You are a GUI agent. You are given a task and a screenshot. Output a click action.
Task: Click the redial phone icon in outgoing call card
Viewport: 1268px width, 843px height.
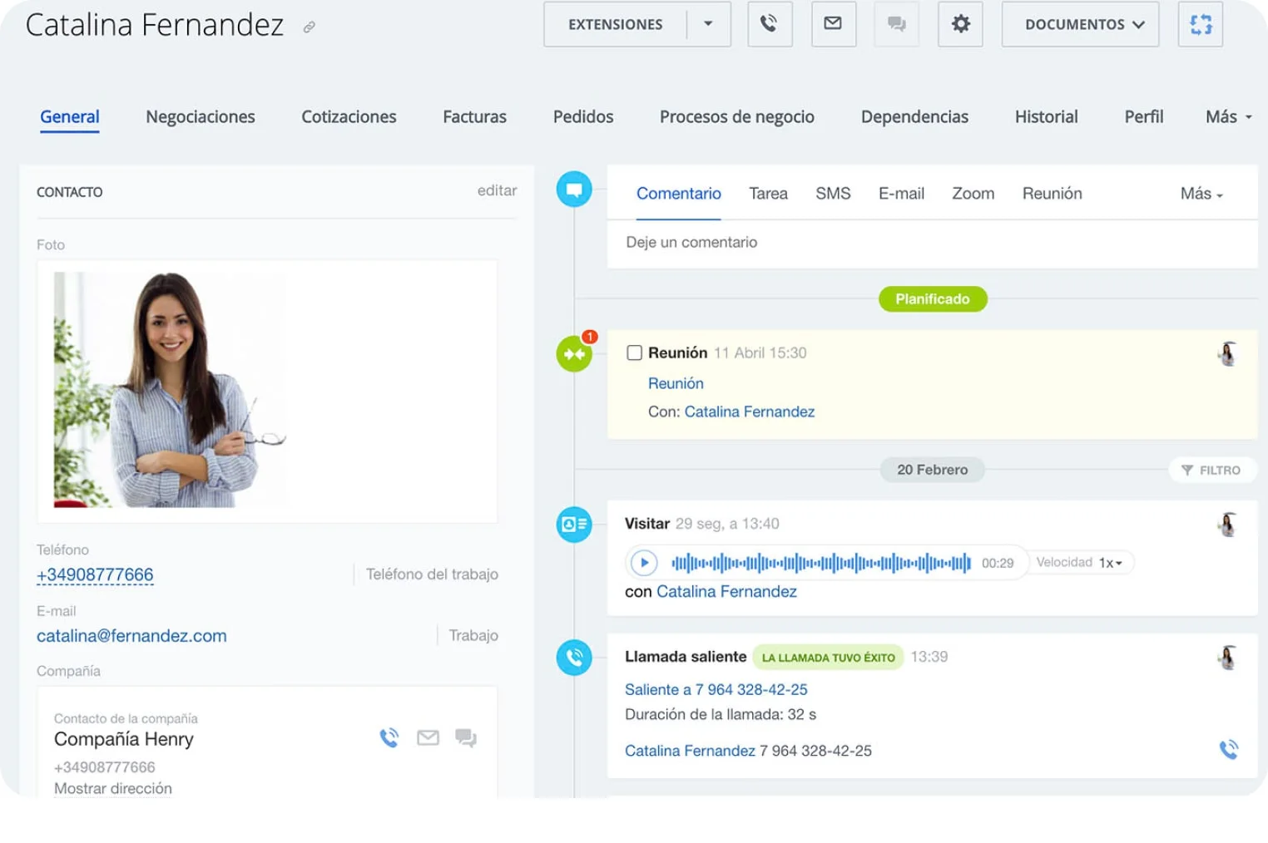(x=1228, y=749)
